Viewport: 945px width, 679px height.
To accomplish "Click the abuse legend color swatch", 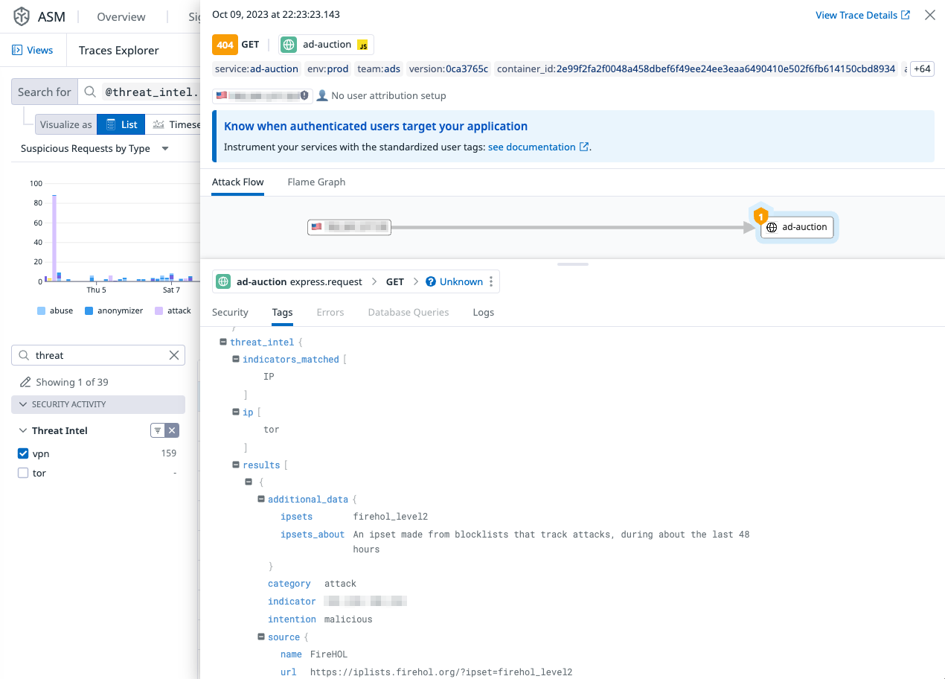I will pyautogui.click(x=42, y=310).
